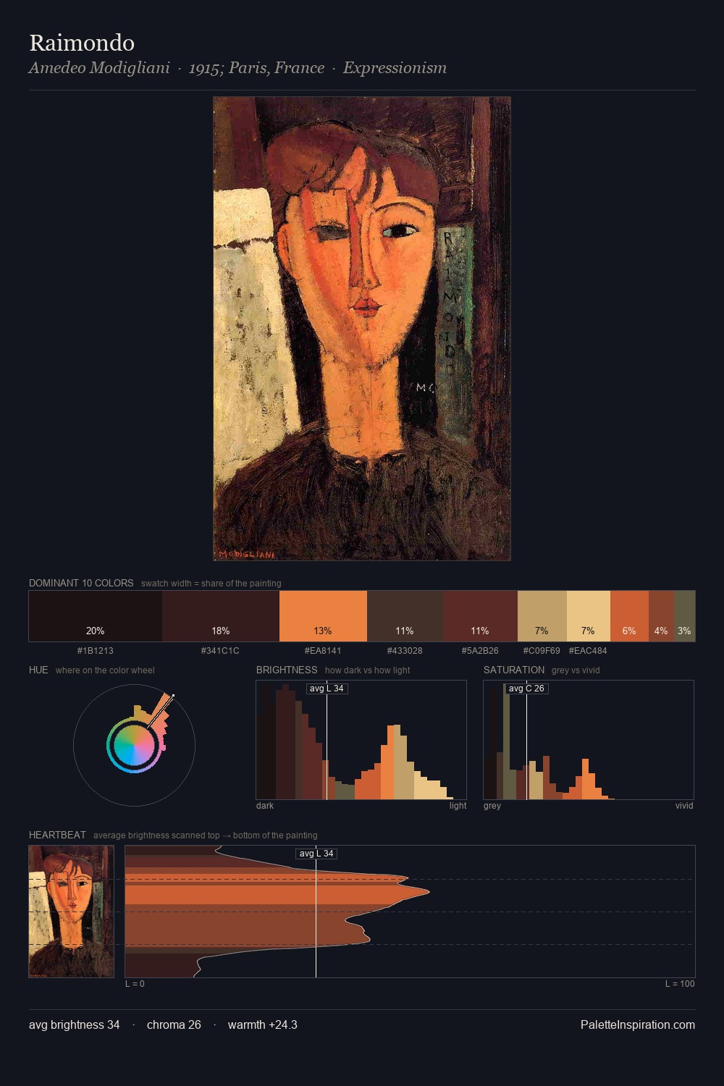The height and width of the screenshot is (1086, 724).
Task: Select the 4% rust swatch
Action: [x=661, y=616]
